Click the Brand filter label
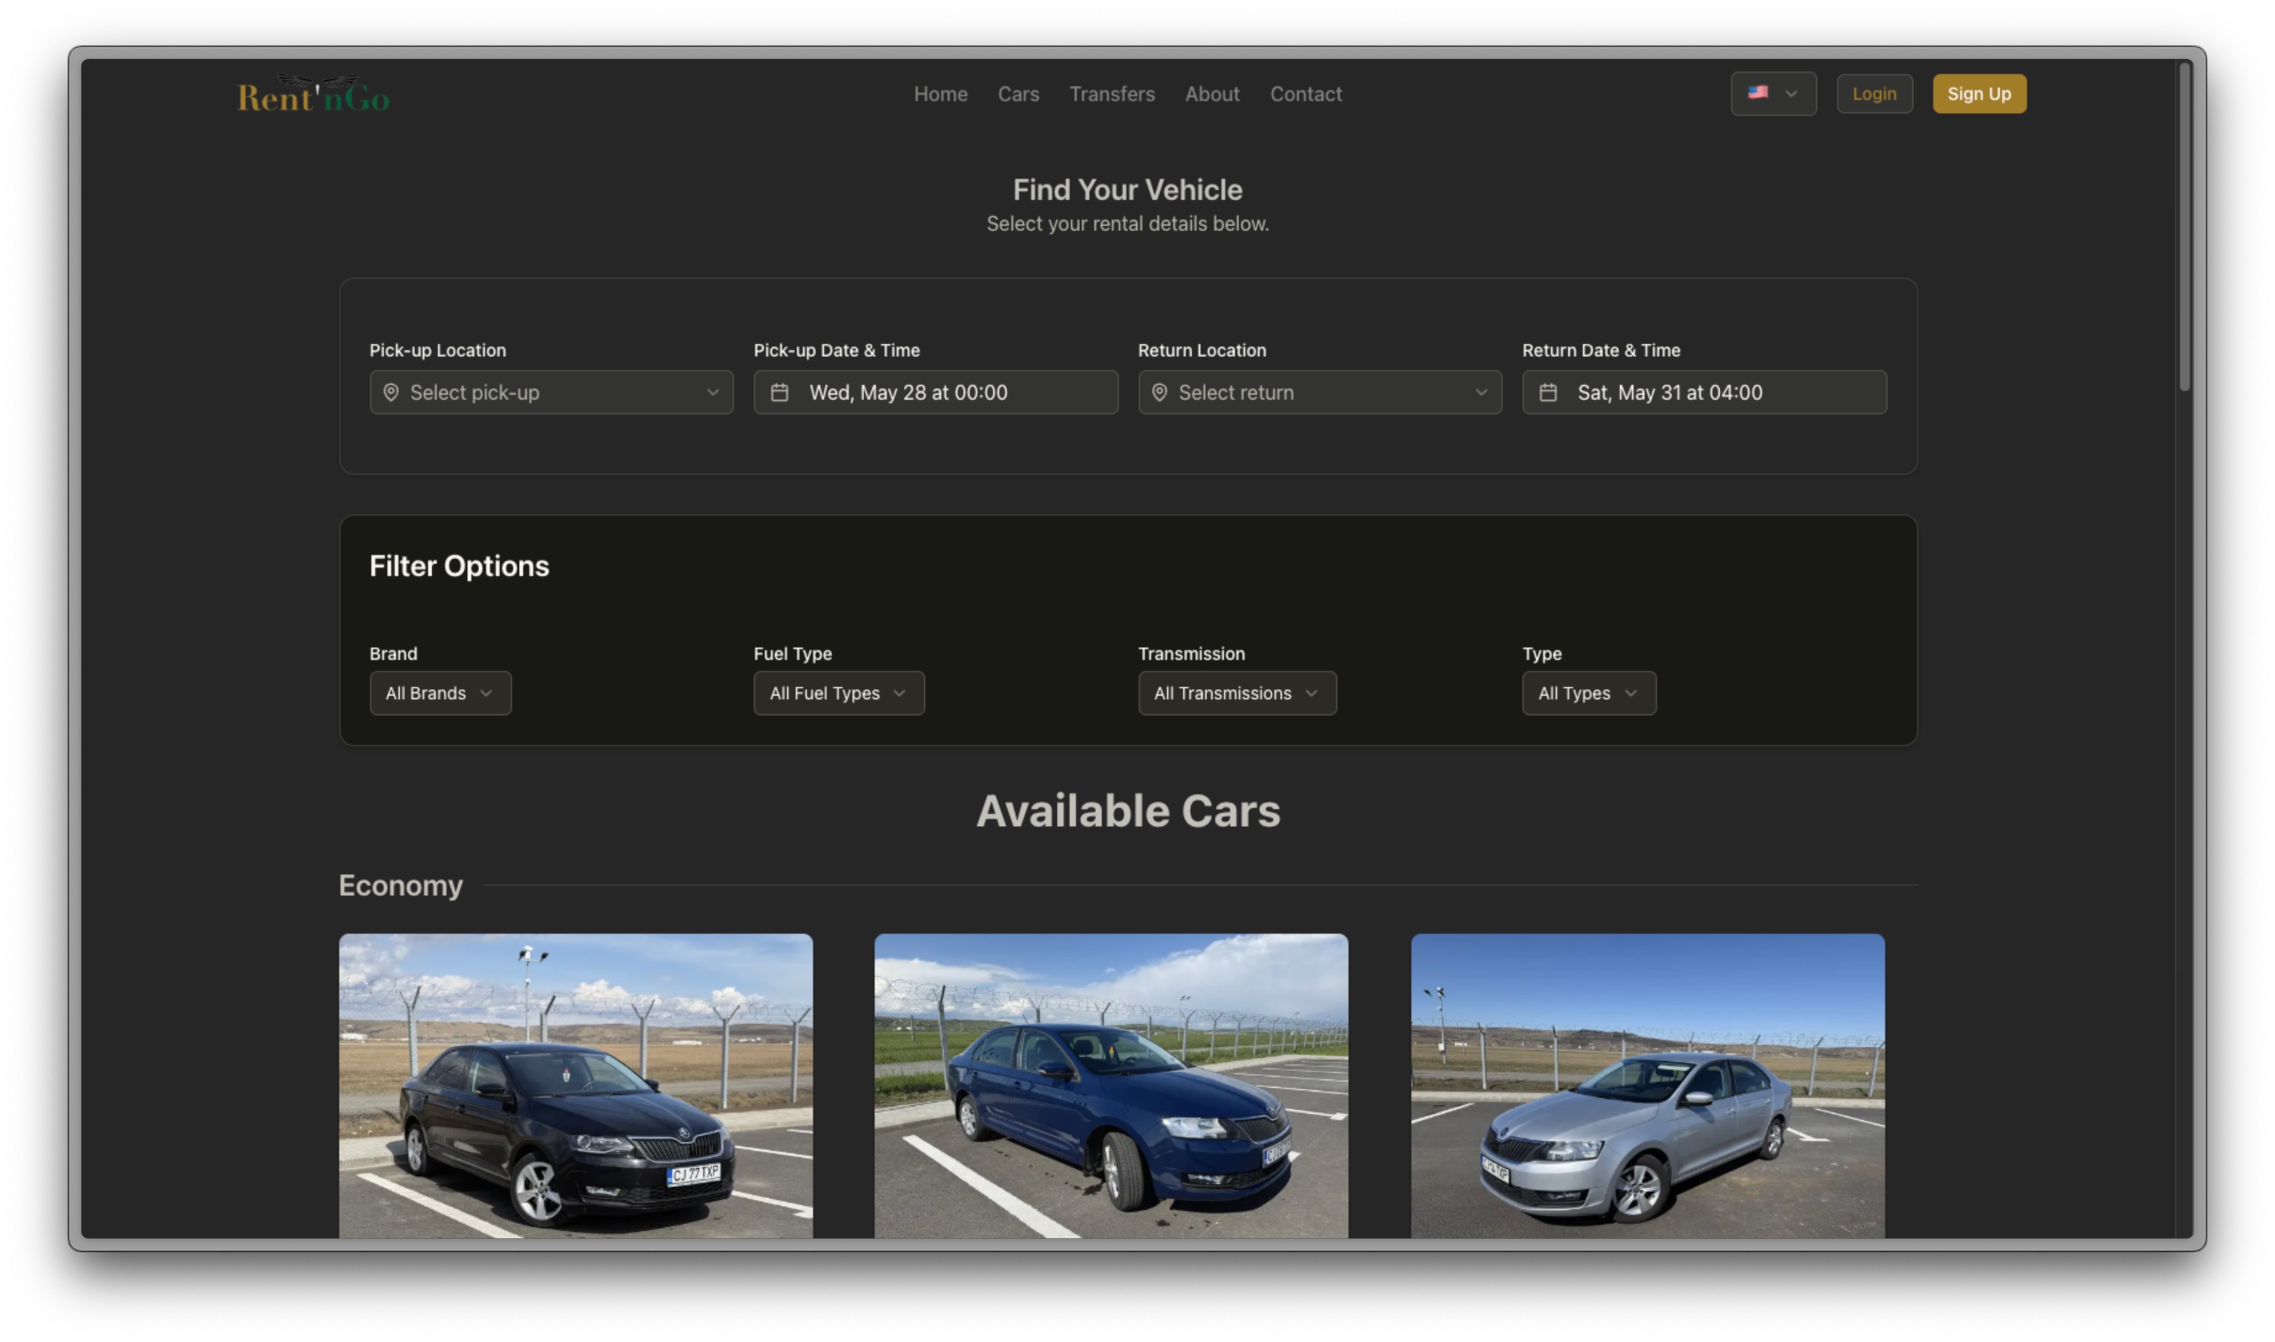Viewport: 2275px width, 1342px height. (394, 654)
